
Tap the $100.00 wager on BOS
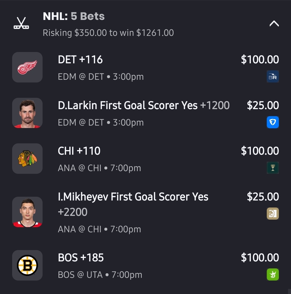260,258
